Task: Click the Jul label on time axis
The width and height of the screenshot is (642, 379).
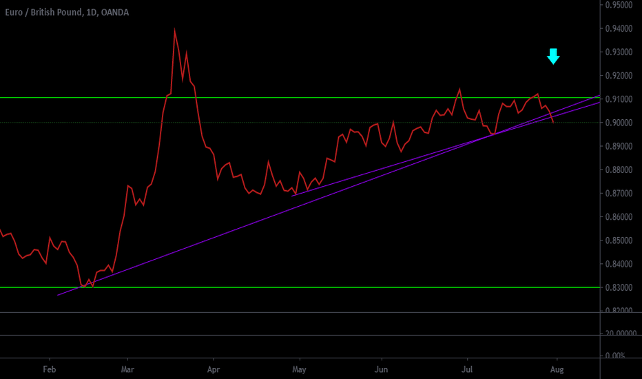Action: coord(467,369)
